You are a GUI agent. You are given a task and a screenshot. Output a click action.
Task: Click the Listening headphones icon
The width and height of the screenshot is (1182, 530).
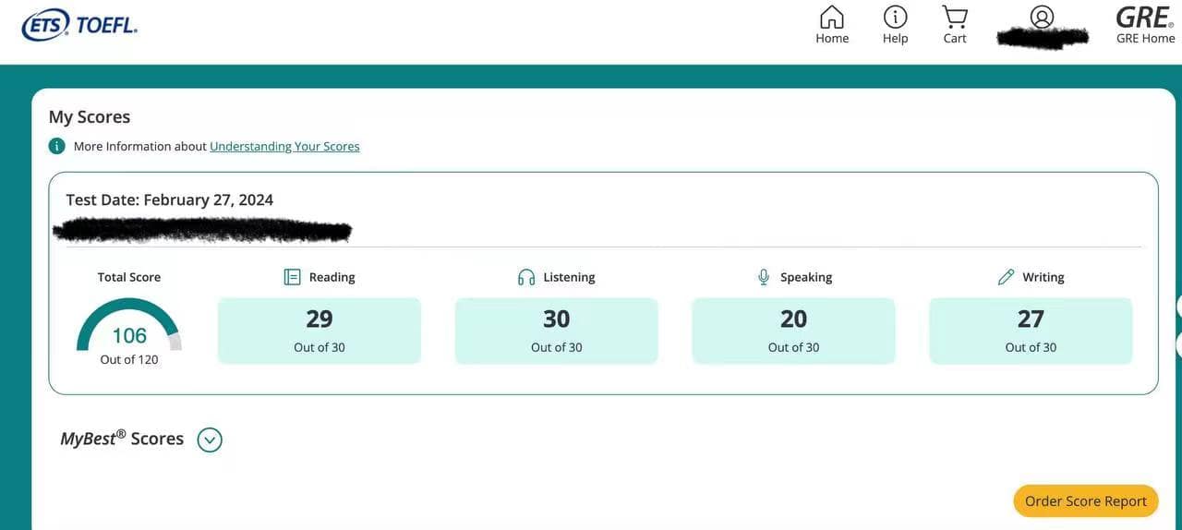pos(526,277)
